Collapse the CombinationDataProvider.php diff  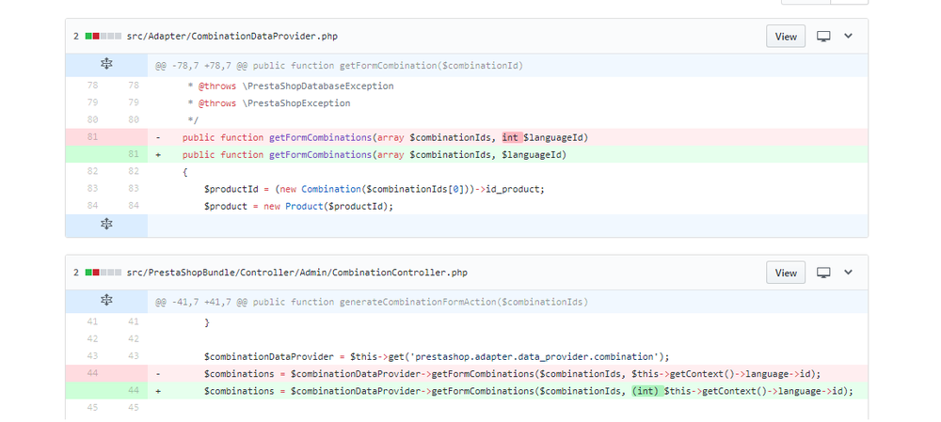click(x=848, y=36)
